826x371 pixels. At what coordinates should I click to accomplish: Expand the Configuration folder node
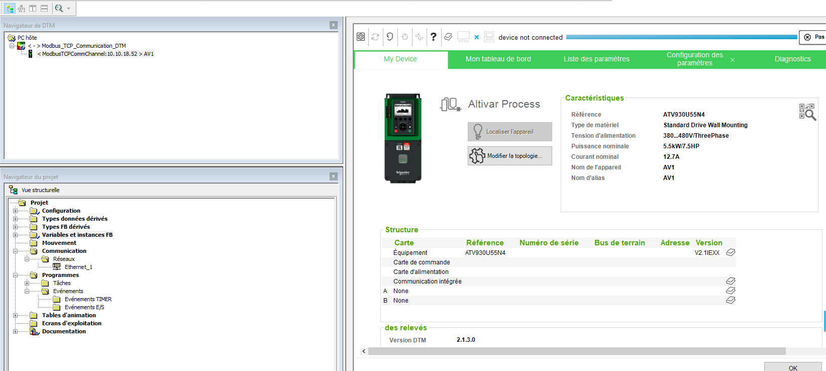pos(15,211)
